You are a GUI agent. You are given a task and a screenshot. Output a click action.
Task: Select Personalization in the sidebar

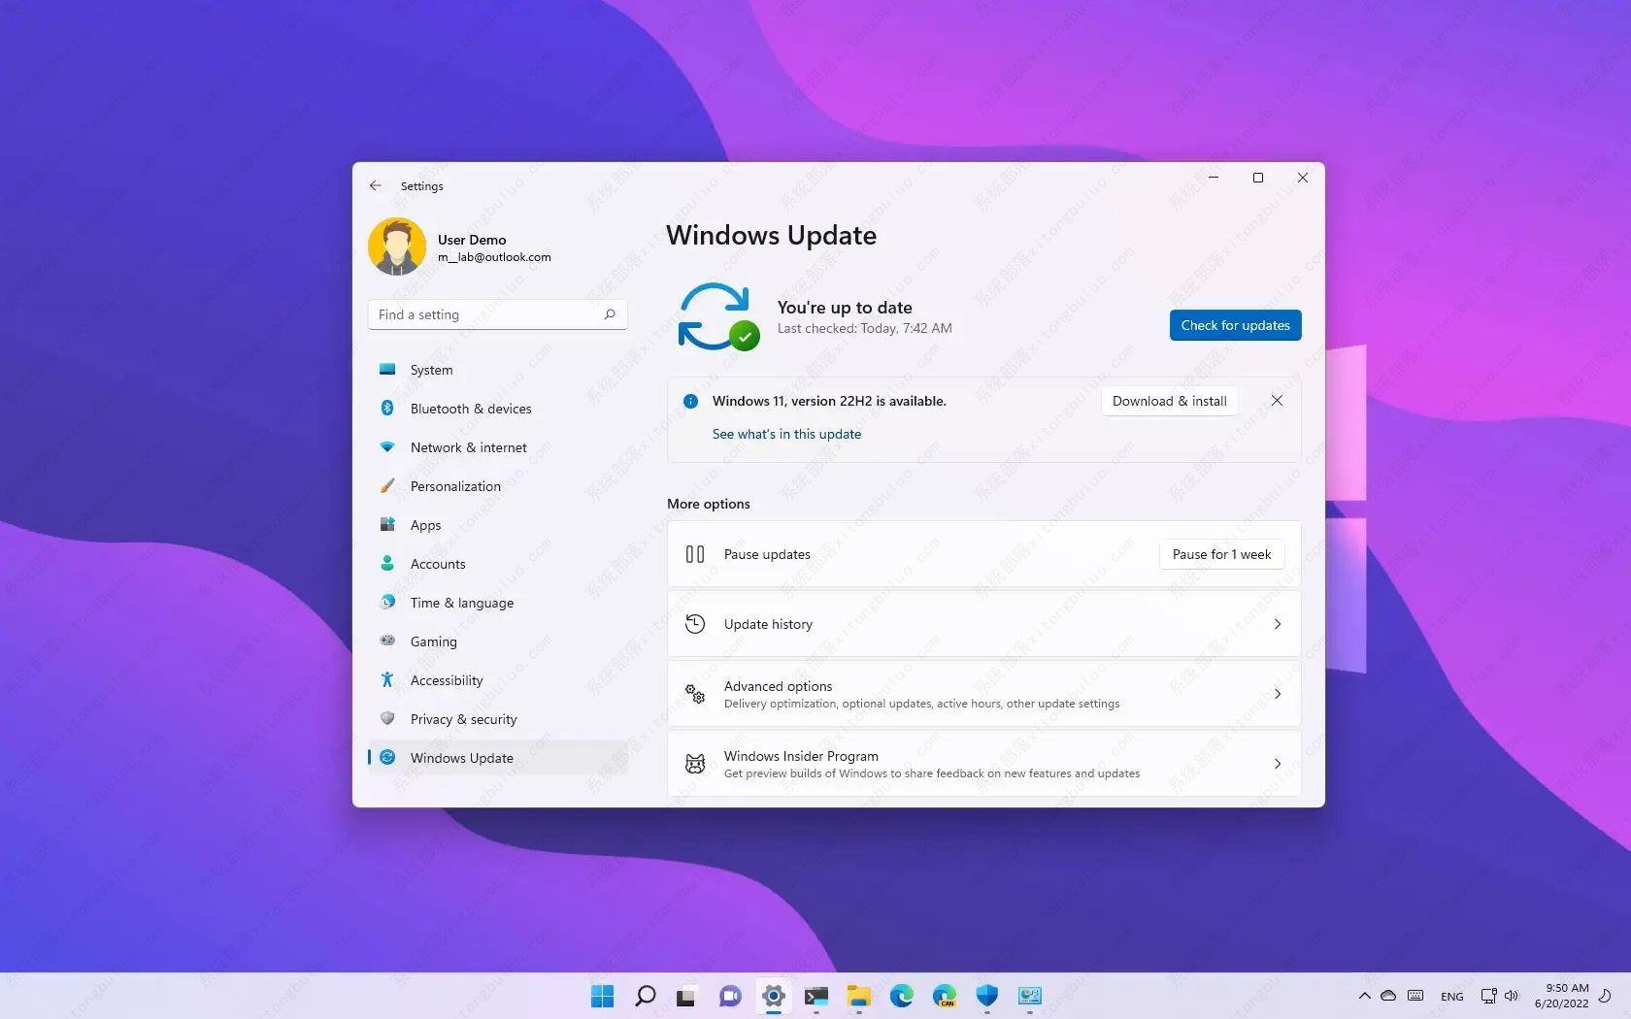coord(455,486)
